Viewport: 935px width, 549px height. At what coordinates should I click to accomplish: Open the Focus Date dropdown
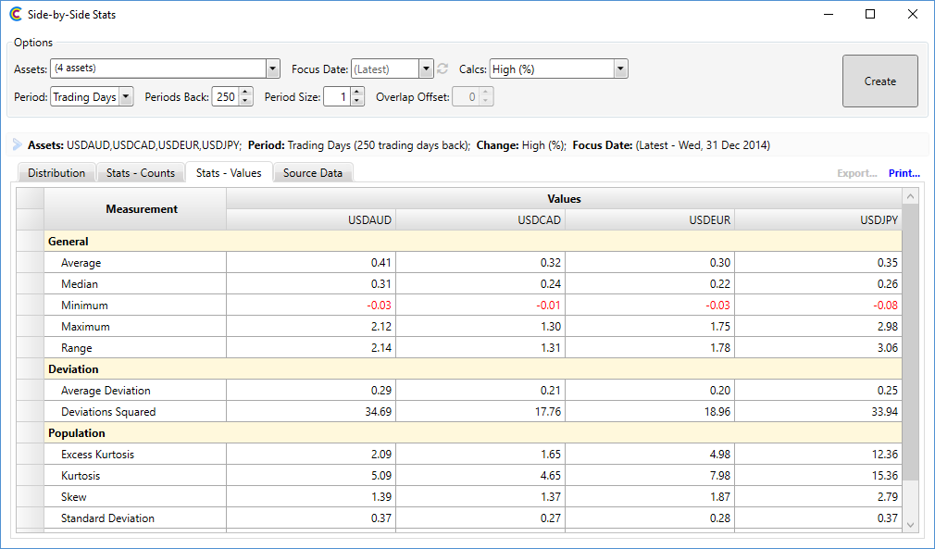[x=426, y=69]
